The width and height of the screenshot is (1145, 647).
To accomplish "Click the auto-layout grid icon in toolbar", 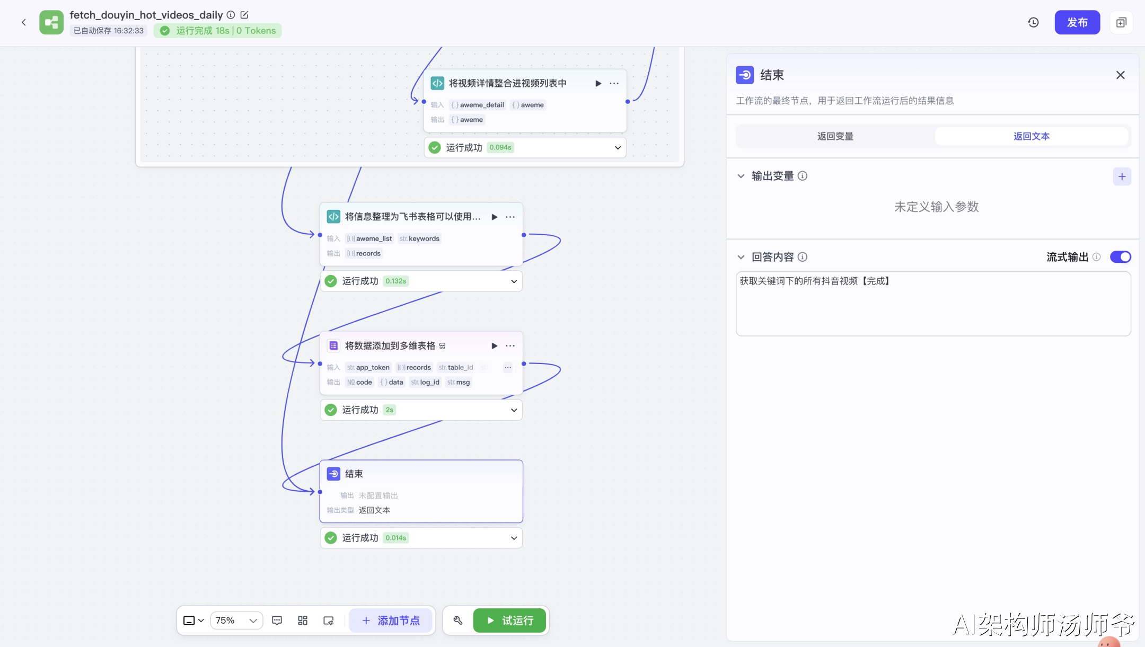I will 303,621.
